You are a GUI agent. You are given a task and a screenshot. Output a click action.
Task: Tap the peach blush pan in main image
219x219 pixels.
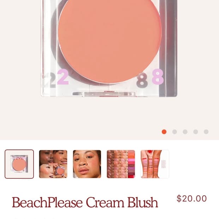tap(110, 41)
